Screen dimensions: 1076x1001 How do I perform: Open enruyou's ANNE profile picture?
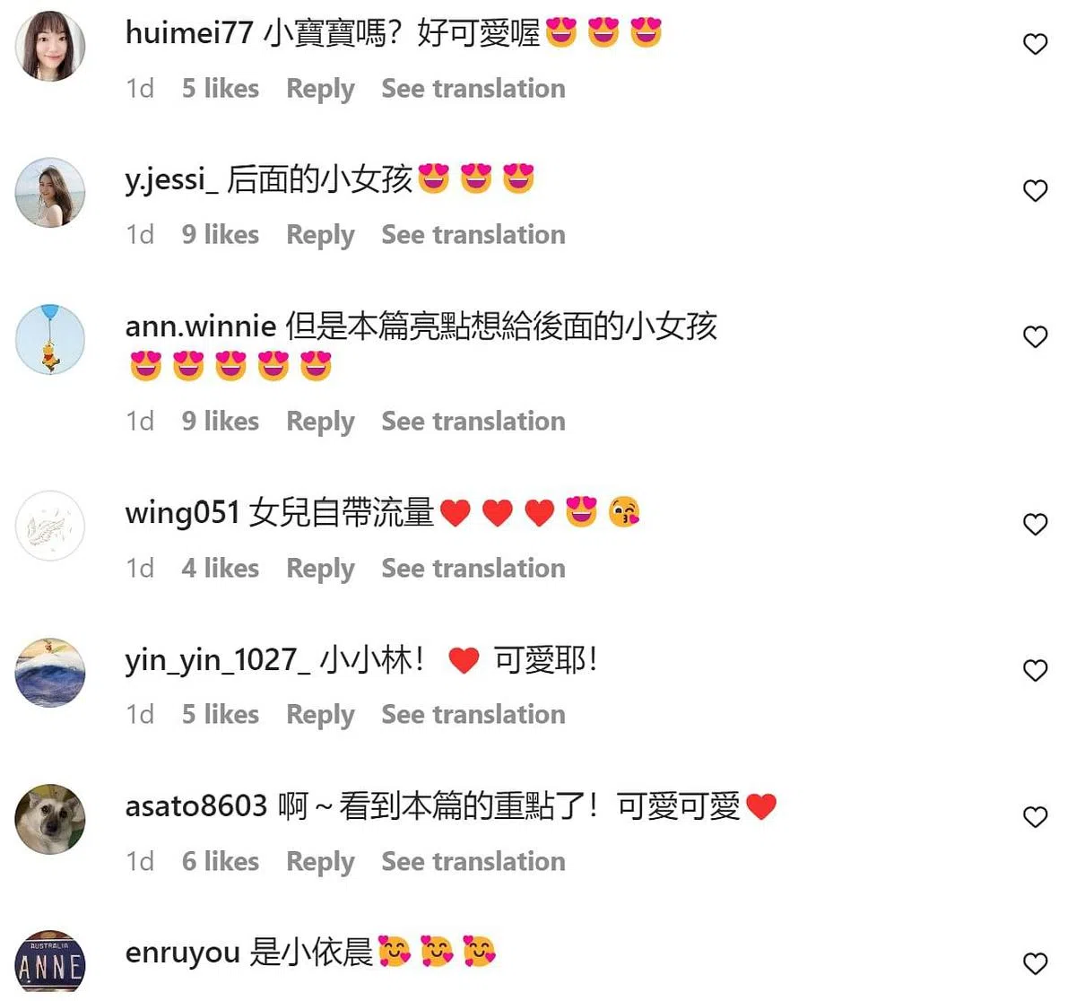coord(50,964)
